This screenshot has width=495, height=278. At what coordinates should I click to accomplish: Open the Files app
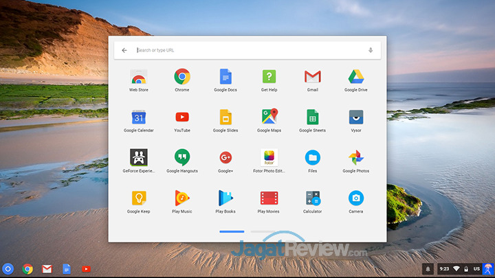pyautogui.click(x=313, y=158)
